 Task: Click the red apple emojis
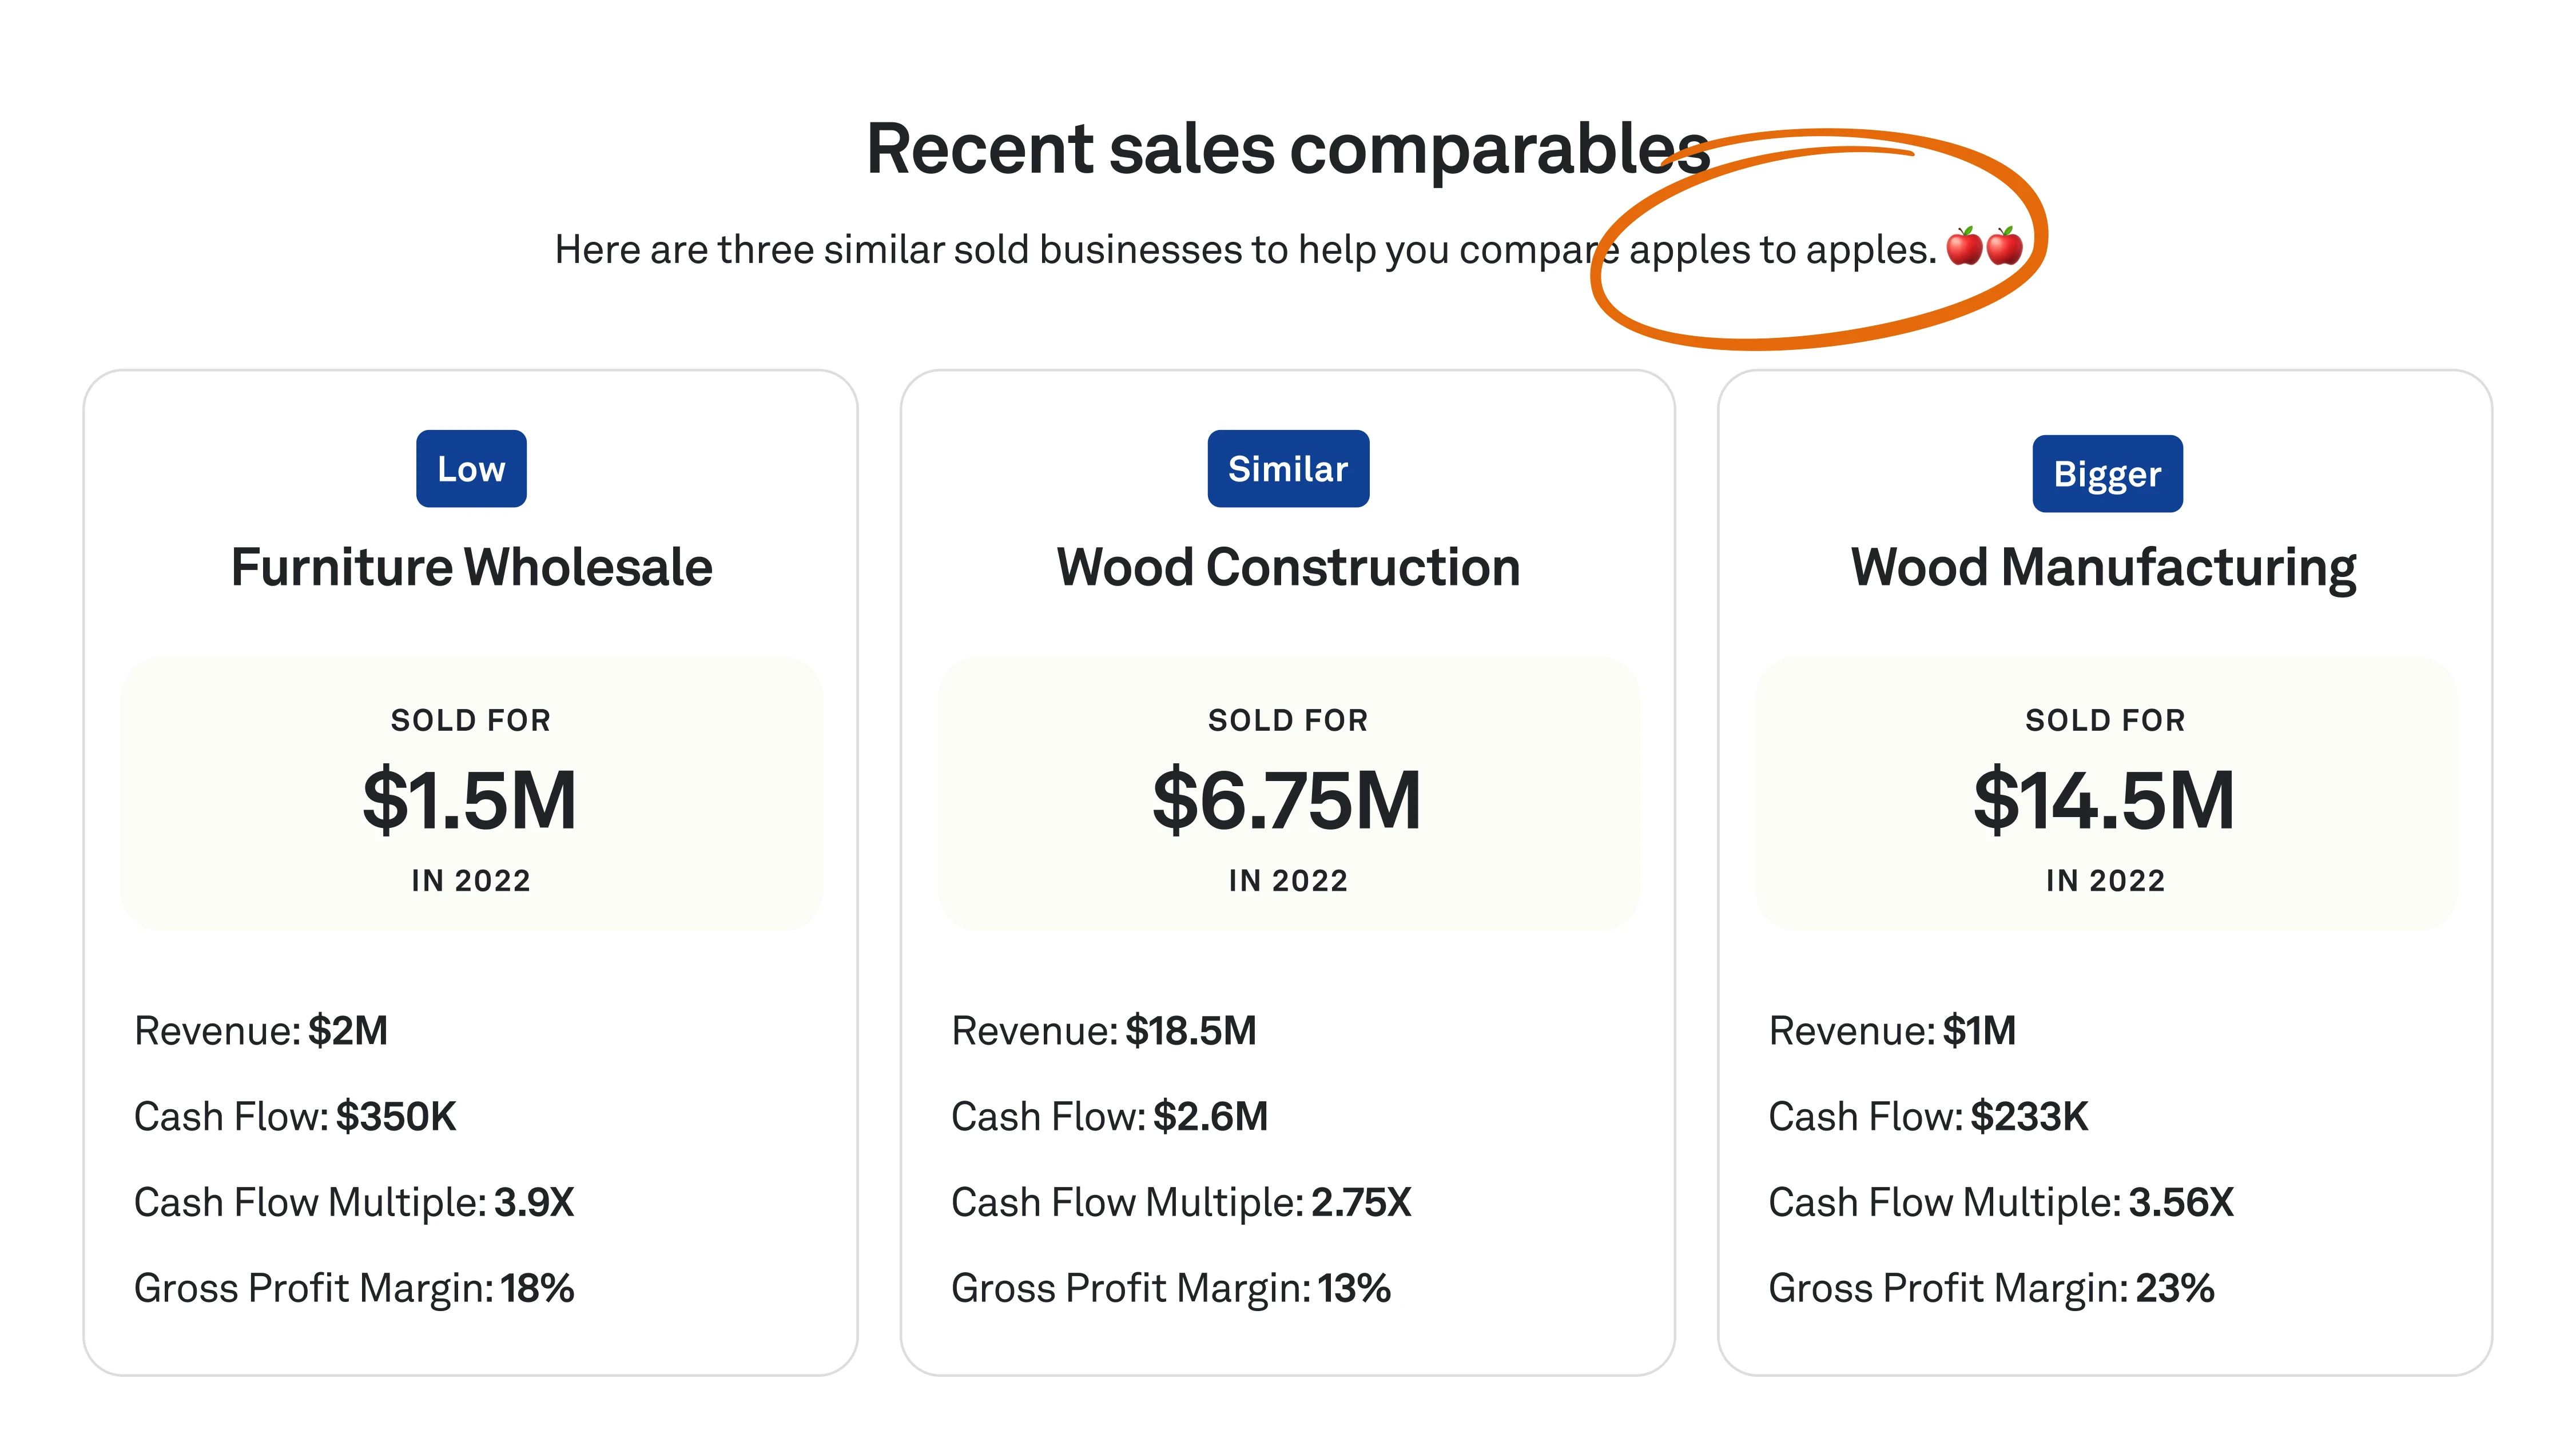[1984, 247]
